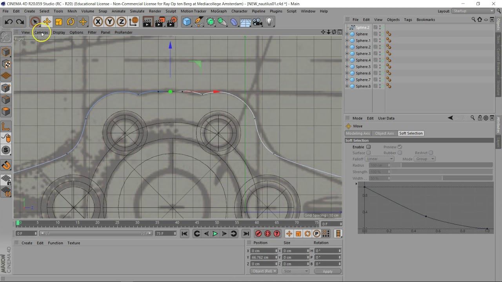Search objects with magnifier in Object Manager
Screen dimensions: 502x282
click(473, 20)
